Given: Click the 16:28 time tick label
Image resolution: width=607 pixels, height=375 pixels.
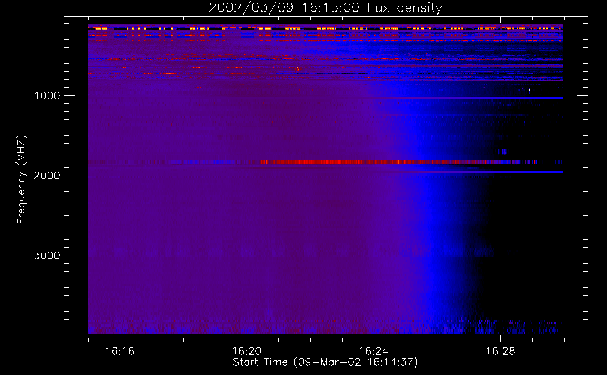Looking at the screenshot, I should coord(500,351).
